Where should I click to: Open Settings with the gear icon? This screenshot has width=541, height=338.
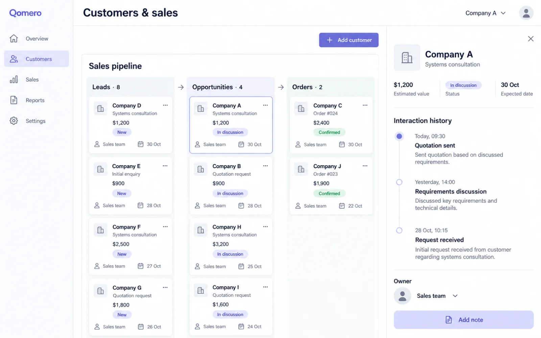37,121
